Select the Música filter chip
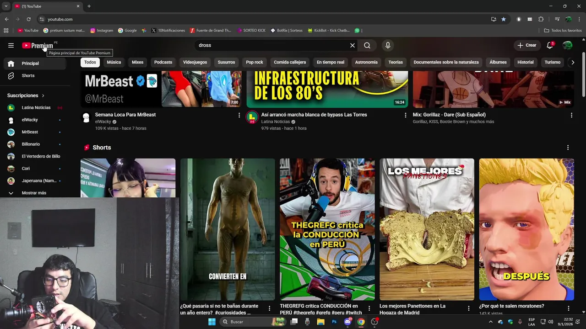Image resolution: width=586 pixels, height=329 pixels. [114, 62]
